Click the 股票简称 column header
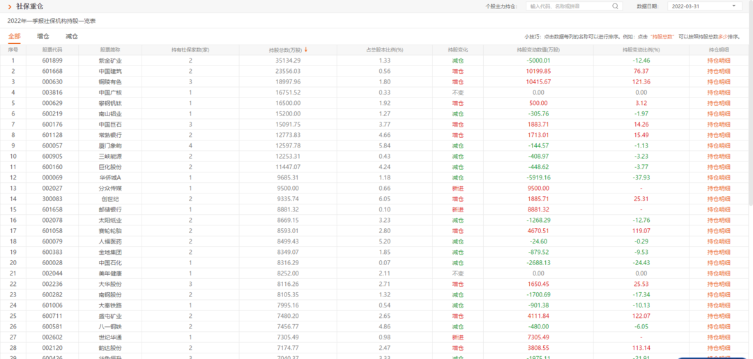 point(110,50)
